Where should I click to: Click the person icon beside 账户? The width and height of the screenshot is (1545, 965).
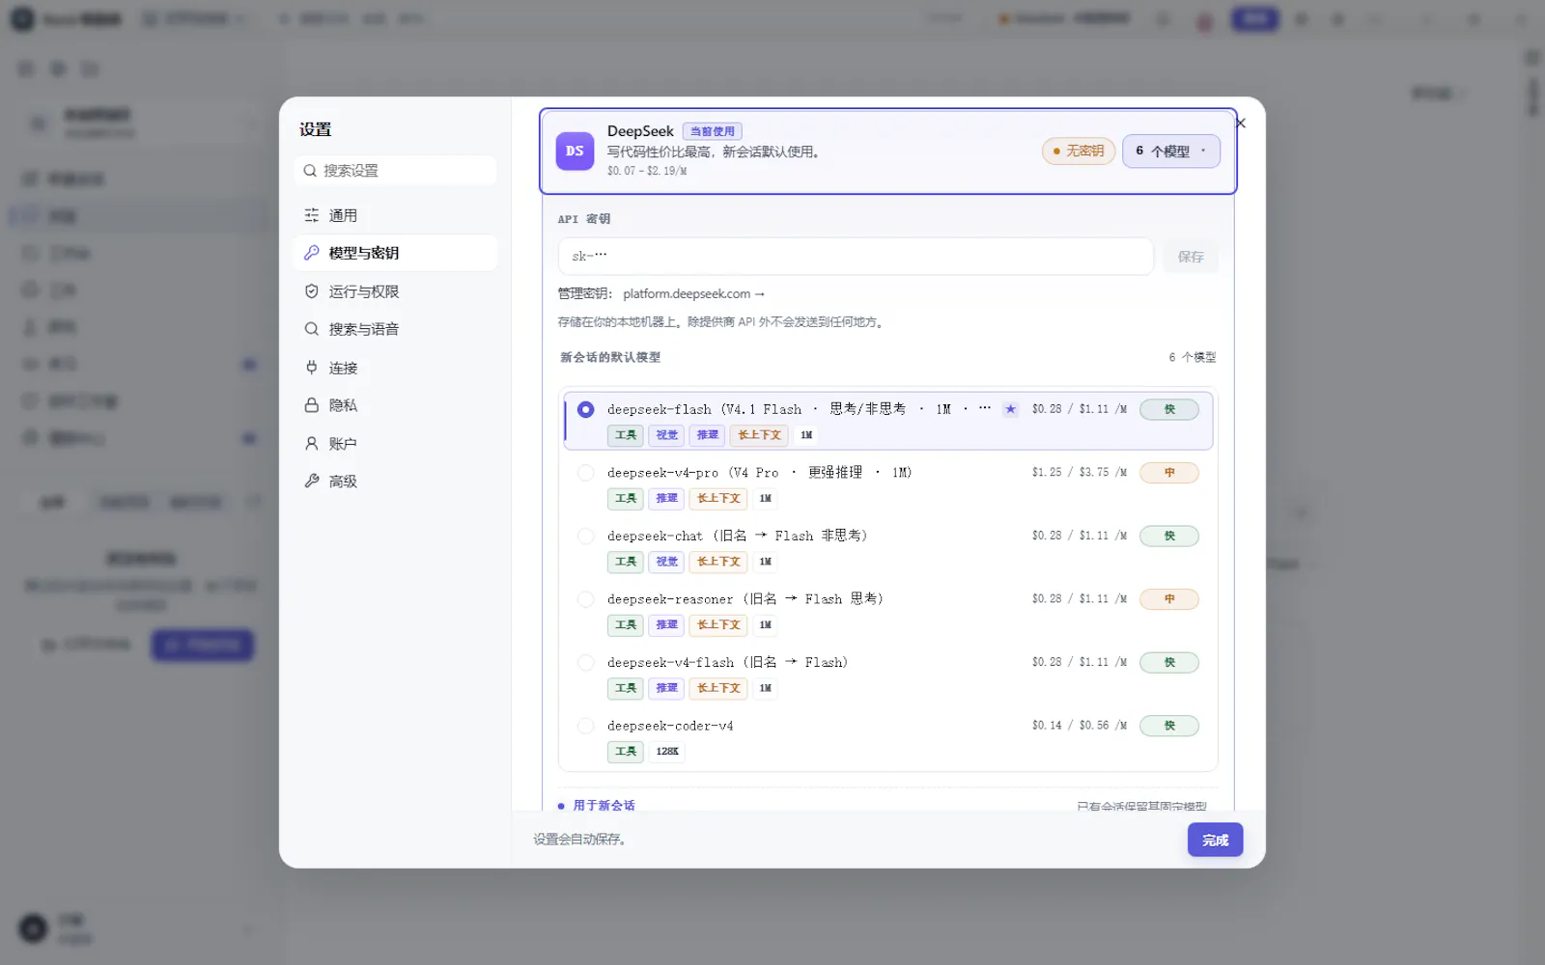[312, 444]
